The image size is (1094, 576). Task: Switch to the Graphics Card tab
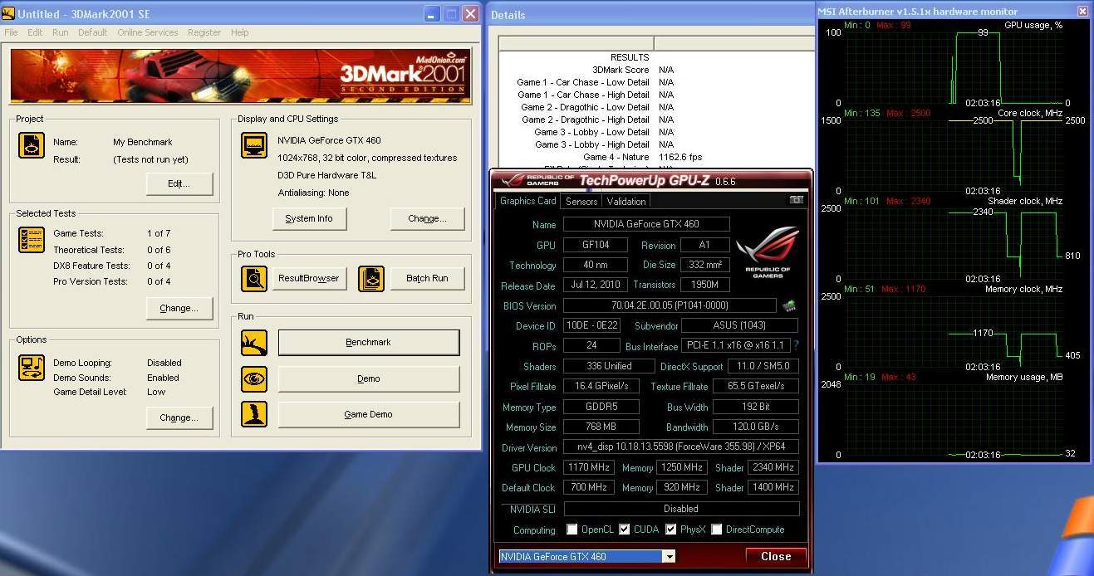[527, 201]
